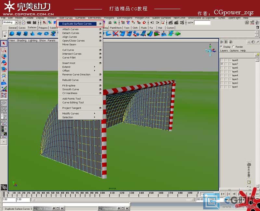Click the NURBS cylinder shelf icon
Screen dimensions: 260x211
tap(26, 34)
